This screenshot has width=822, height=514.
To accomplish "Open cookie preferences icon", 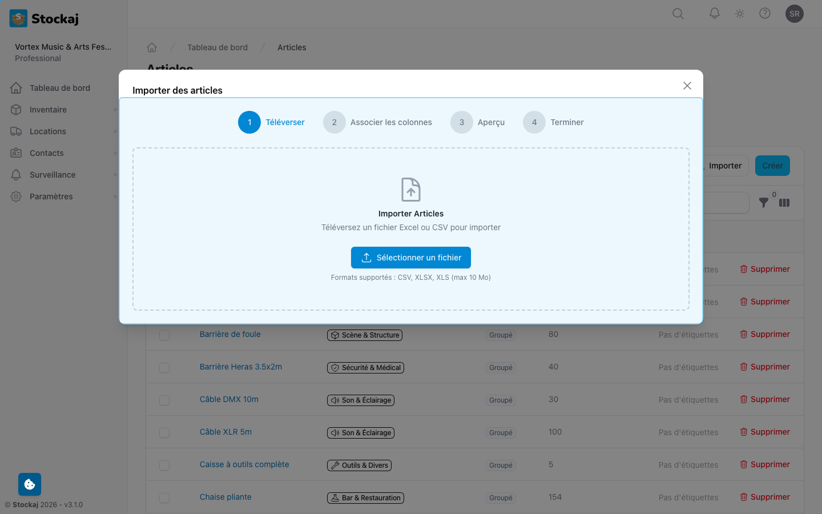I will tap(30, 484).
